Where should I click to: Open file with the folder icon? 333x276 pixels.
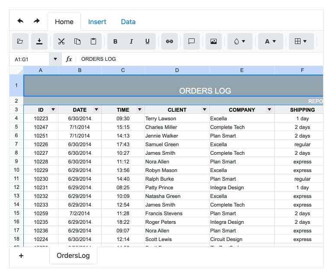pyautogui.click(x=20, y=41)
